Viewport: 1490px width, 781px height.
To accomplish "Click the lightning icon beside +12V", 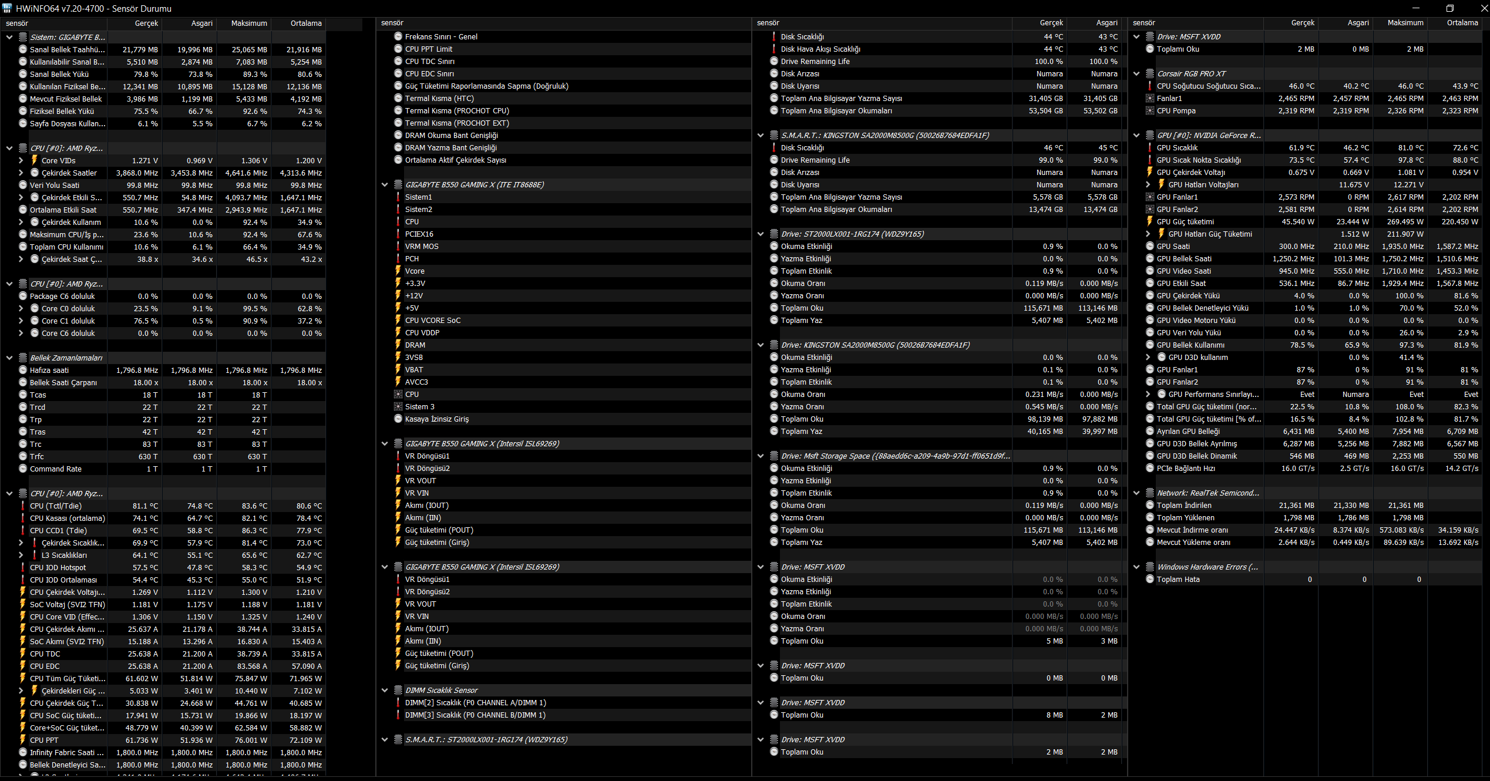I will pos(398,295).
